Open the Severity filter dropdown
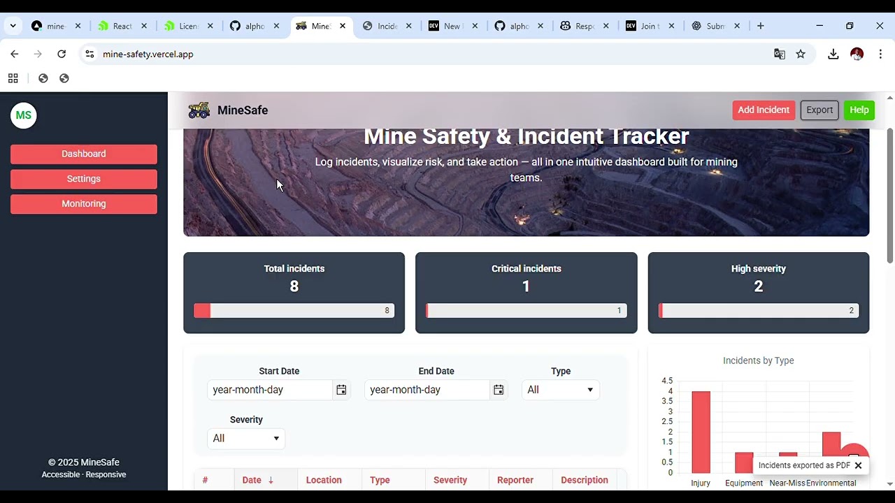Image resolution: width=895 pixels, height=503 pixels. pyautogui.click(x=246, y=438)
